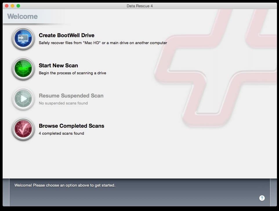Click the faded Resume Suspended Scan play icon
Viewport: 279px width, 211px height.
(23, 99)
